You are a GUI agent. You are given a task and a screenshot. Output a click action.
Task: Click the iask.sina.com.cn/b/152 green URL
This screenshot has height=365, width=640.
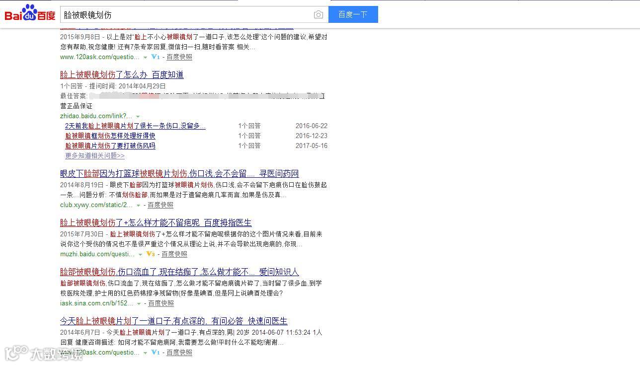(97, 303)
